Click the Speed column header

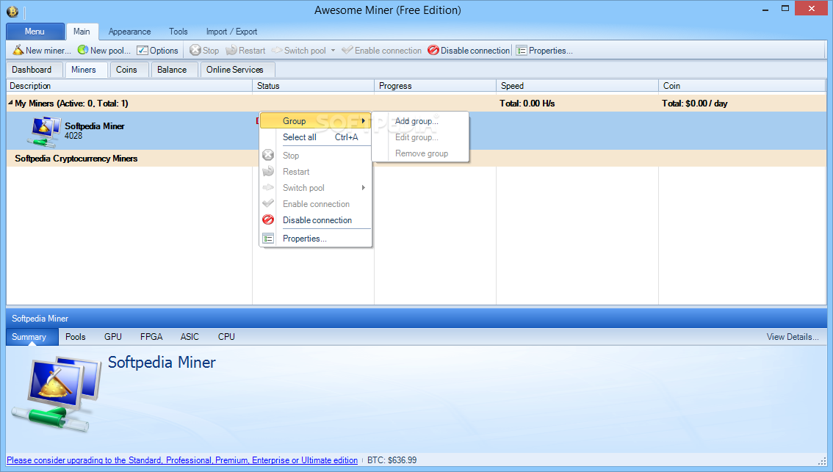[577, 85]
